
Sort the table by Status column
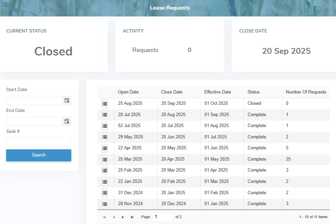click(253, 92)
